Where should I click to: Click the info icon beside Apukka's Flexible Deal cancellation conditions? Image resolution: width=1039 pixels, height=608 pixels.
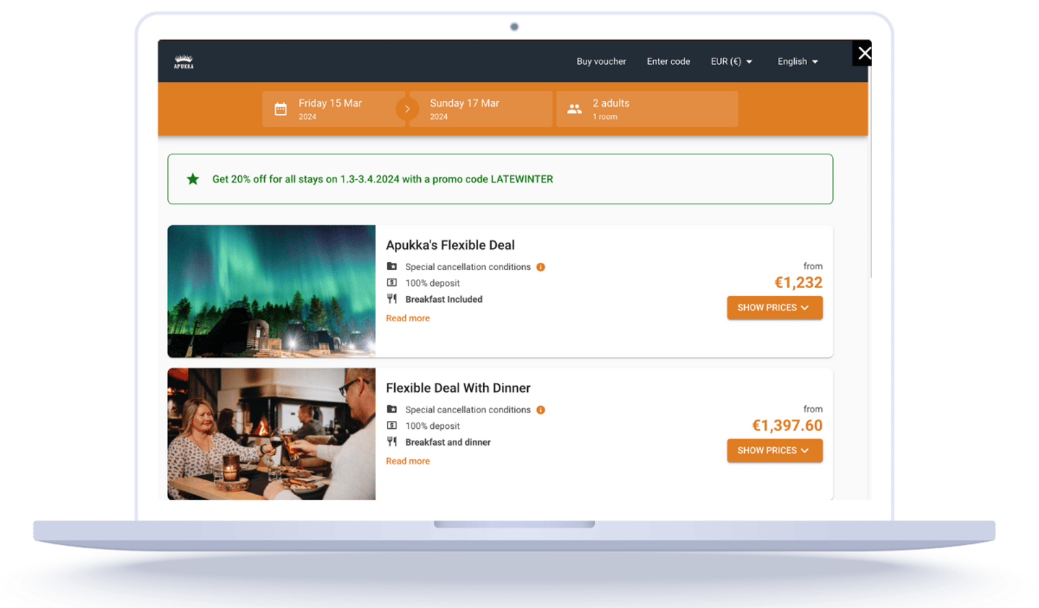pyautogui.click(x=540, y=267)
